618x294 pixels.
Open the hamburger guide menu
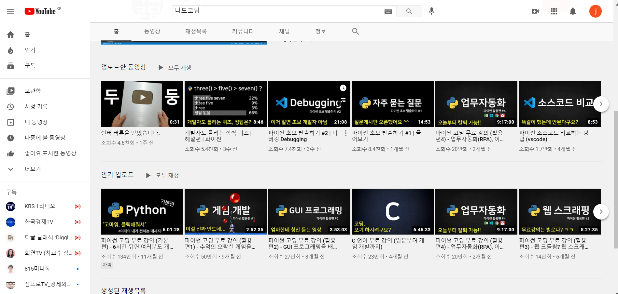10,11
